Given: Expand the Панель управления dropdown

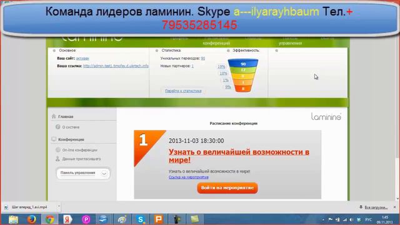Looking at the screenshot, I should pyautogui.click(x=83, y=174).
